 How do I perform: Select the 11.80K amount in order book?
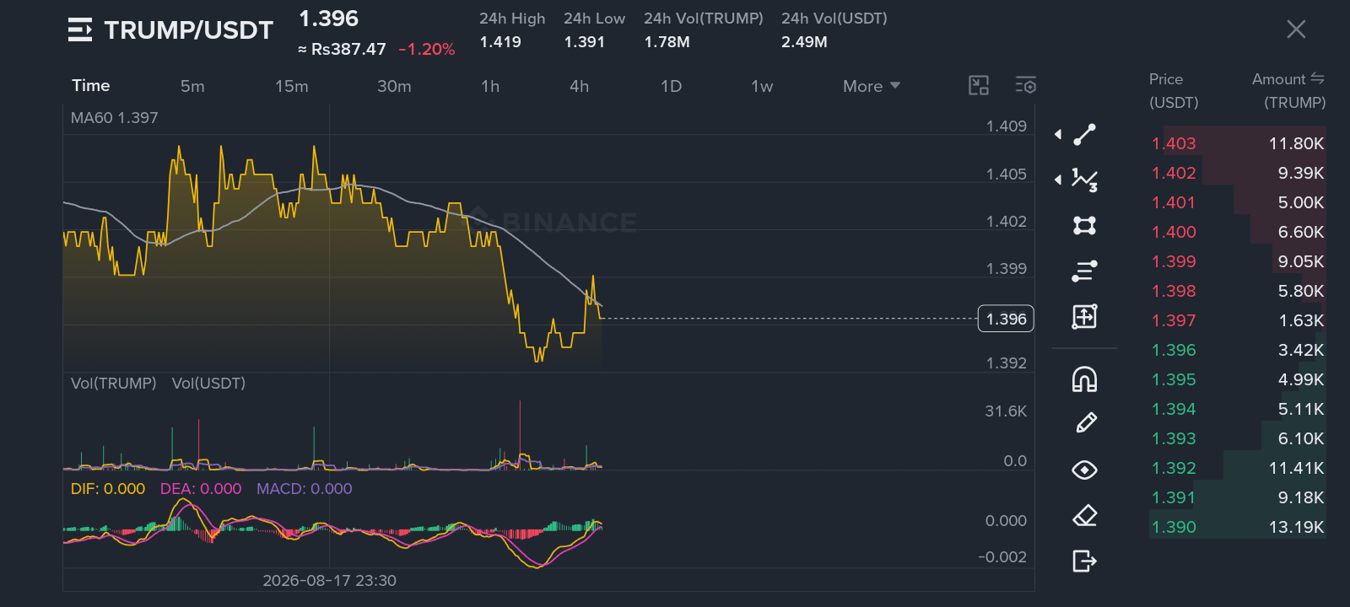[1297, 143]
